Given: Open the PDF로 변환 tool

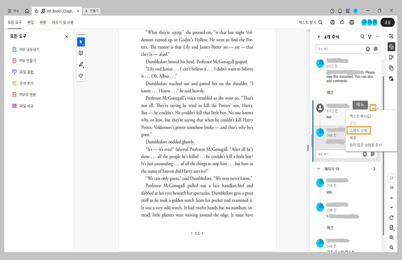Looking at the screenshot, I should tap(24, 94).
